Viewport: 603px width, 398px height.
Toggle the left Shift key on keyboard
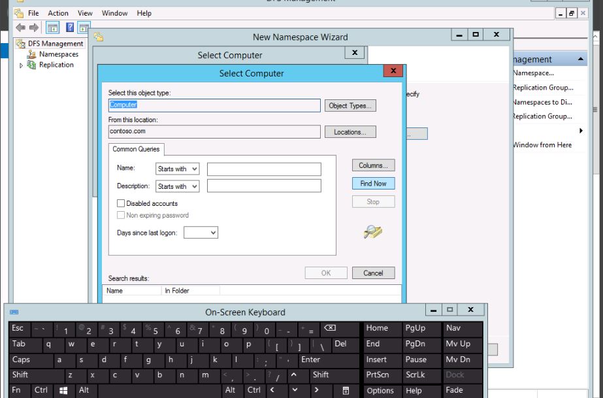coord(37,375)
